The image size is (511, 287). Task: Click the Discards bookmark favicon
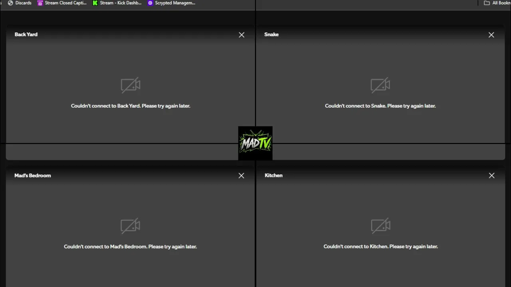coord(10,3)
